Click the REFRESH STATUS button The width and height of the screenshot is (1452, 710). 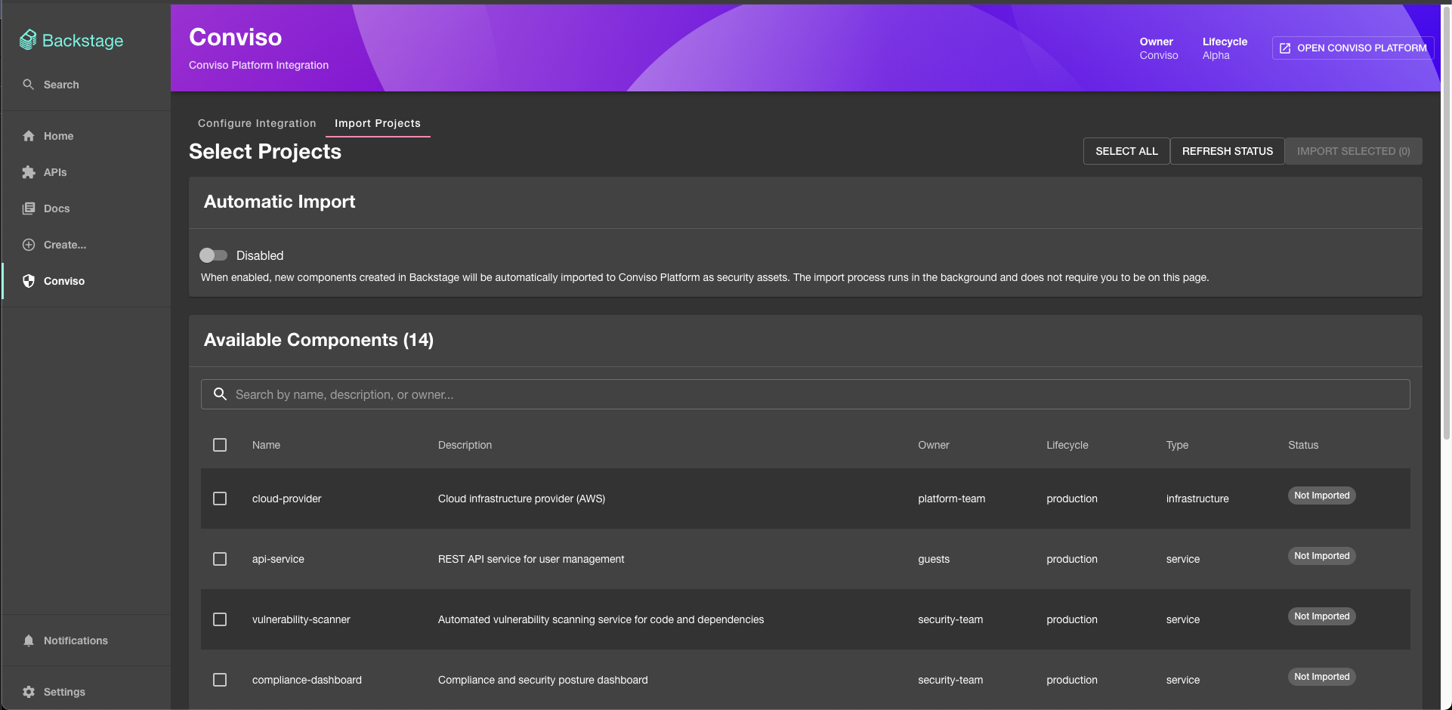pyautogui.click(x=1228, y=151)
